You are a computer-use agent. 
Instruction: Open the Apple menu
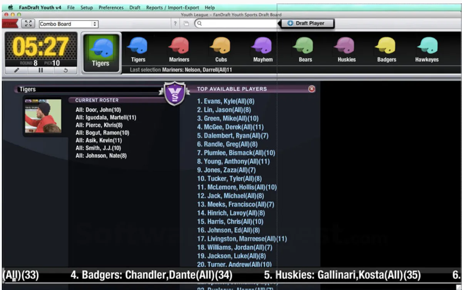[10, 7]
